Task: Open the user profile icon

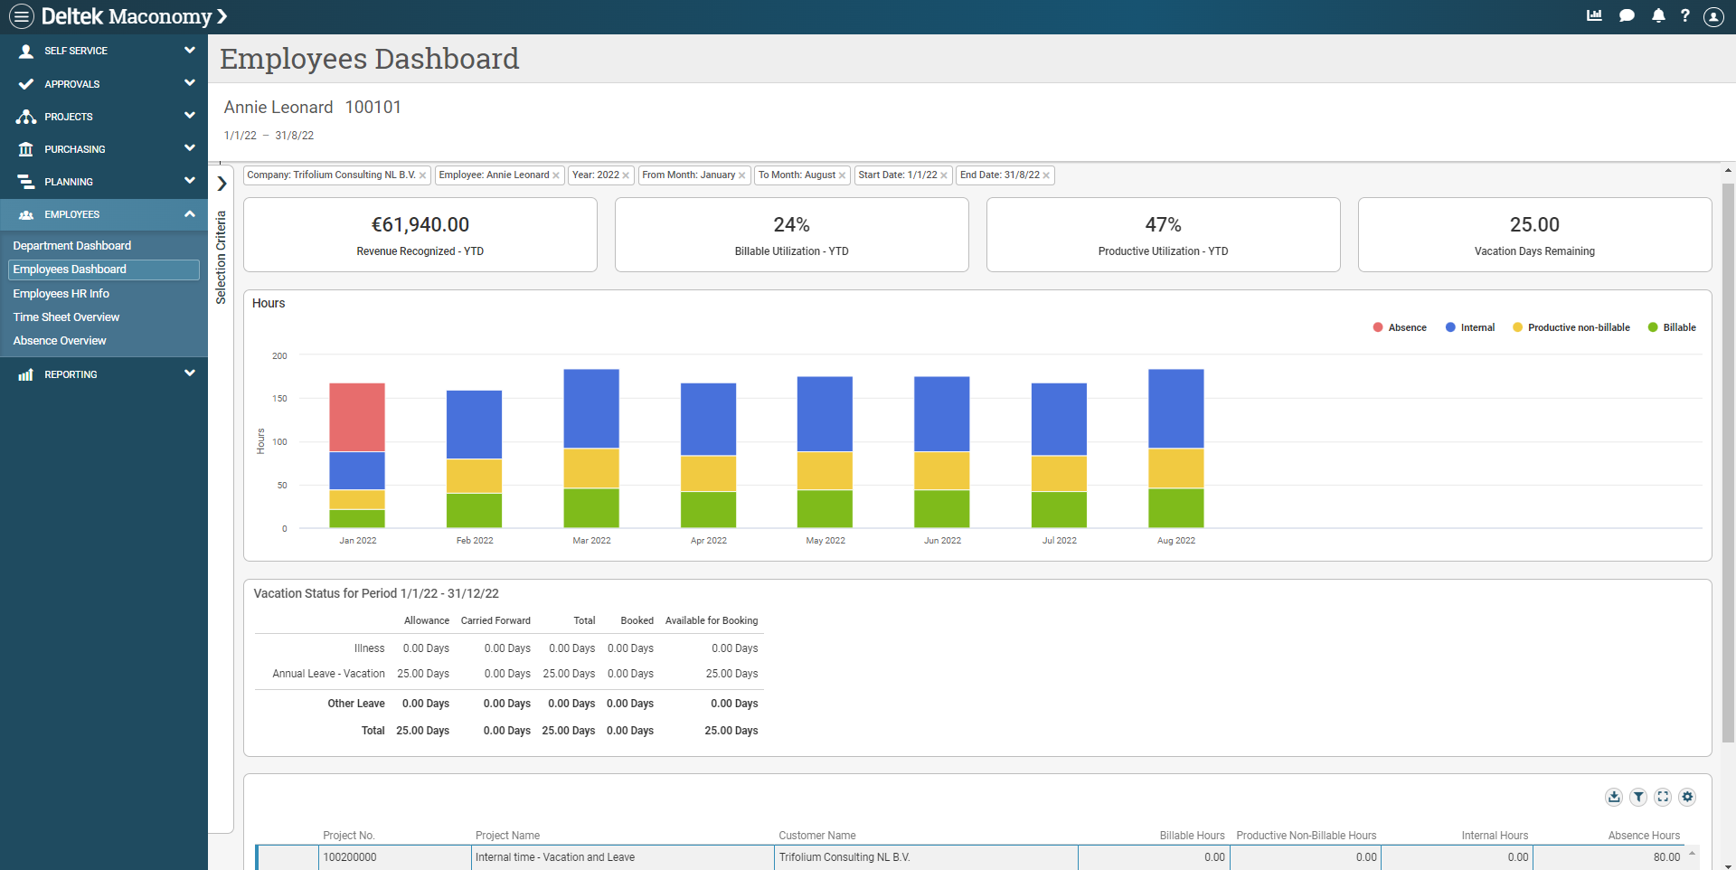Action: coord(1713,16)
